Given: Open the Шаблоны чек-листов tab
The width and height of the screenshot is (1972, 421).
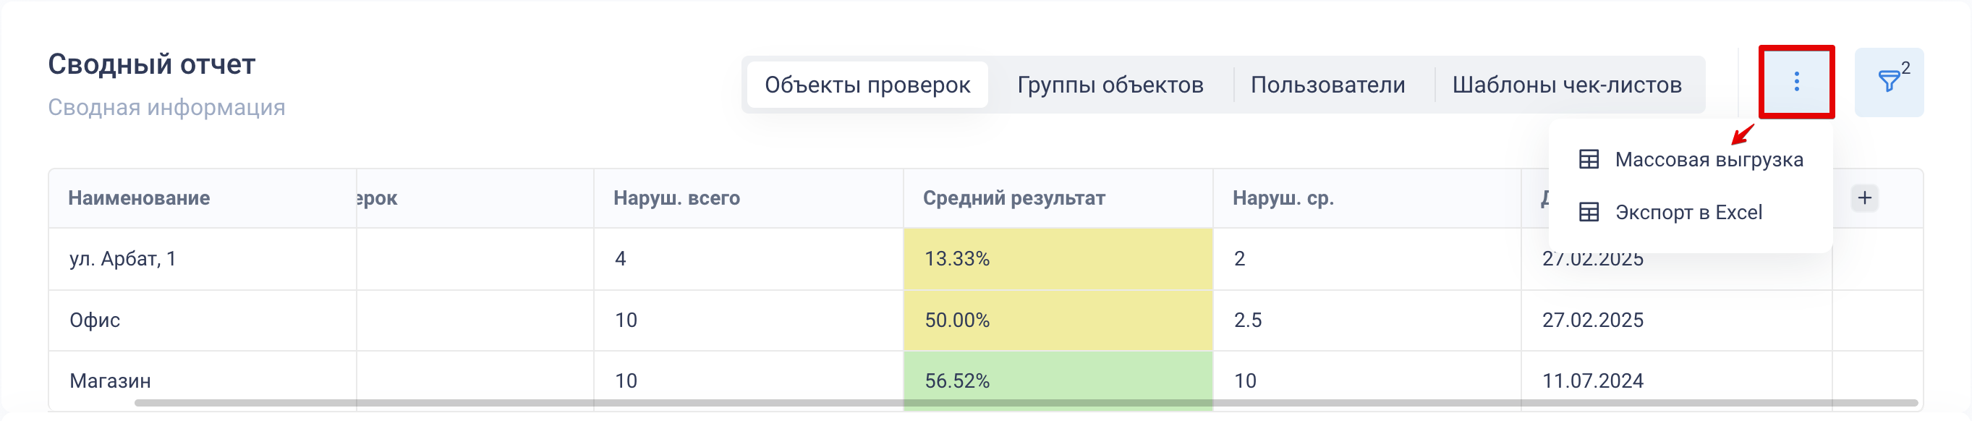Looking at the screenshot, I should click(1566, 85).
